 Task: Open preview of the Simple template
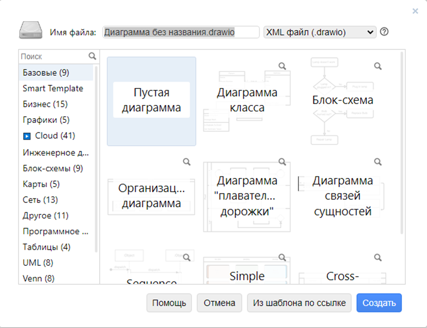282,257
